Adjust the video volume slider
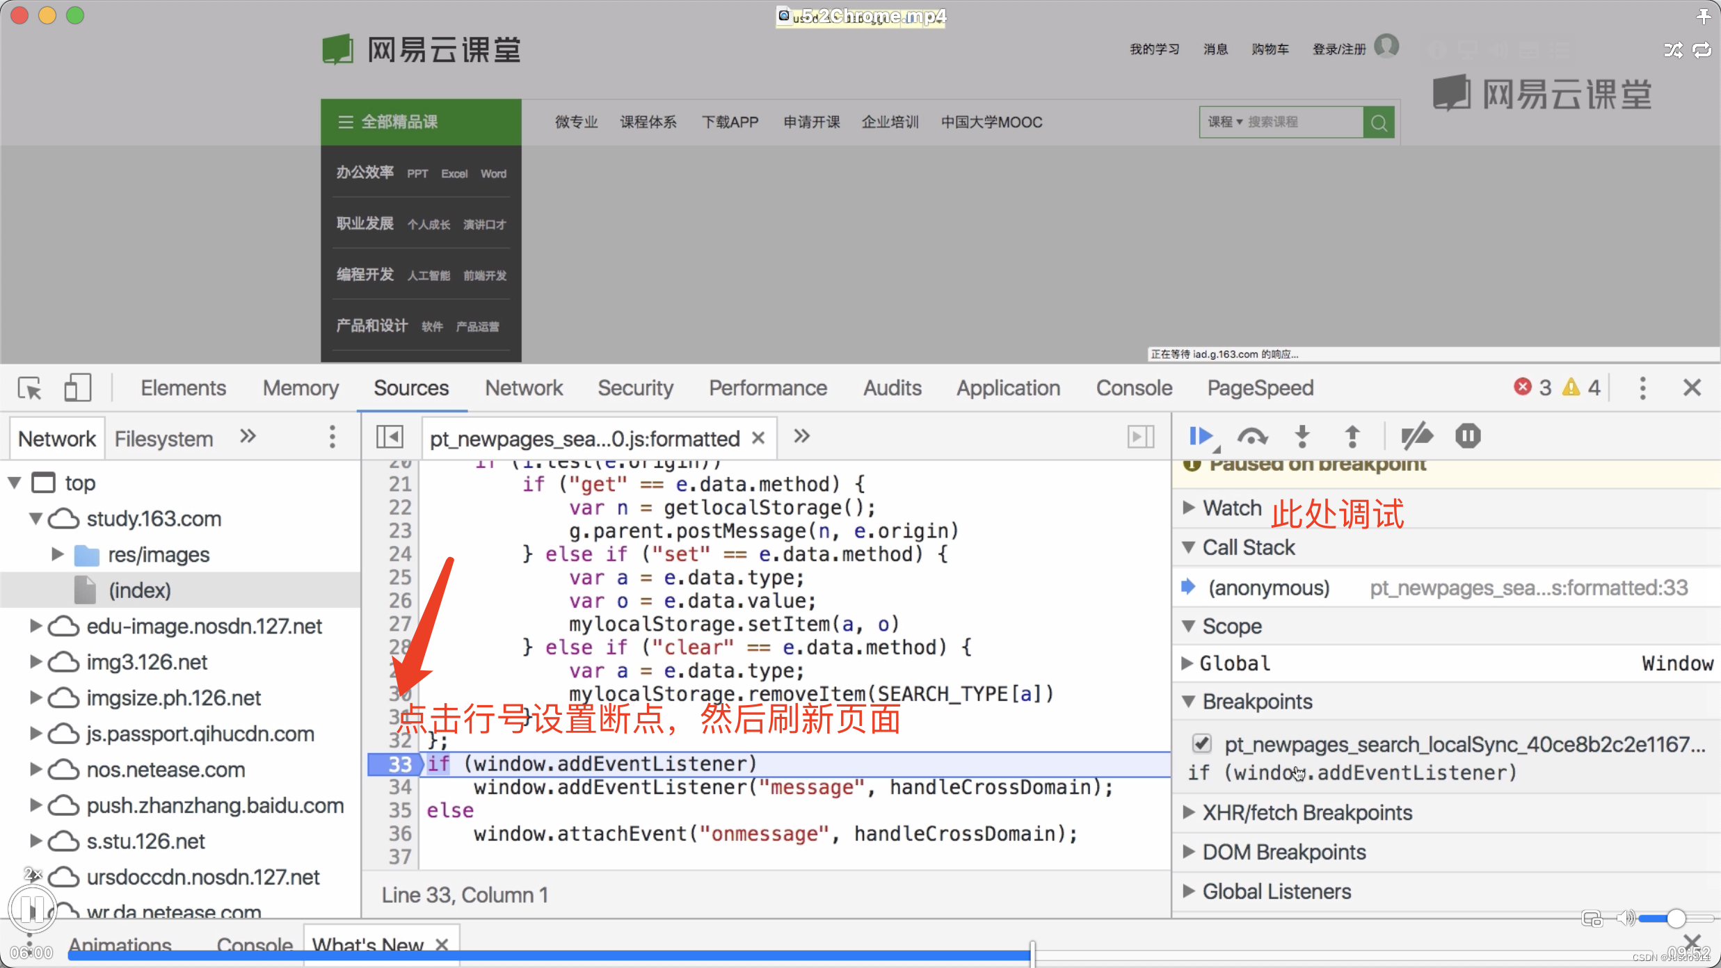1721x968 pixels. 1676,919
